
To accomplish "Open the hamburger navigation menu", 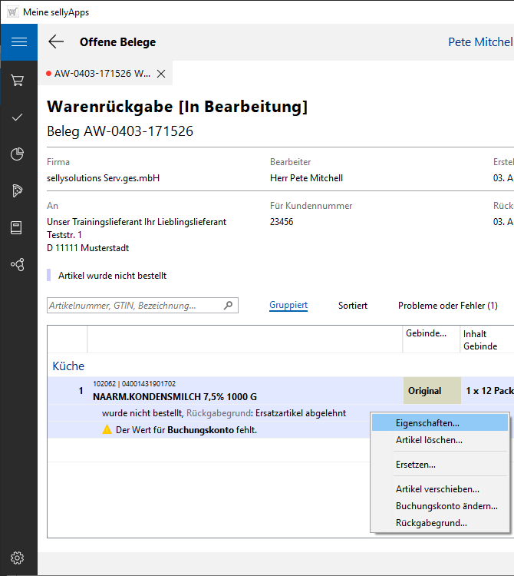I will coord(18,42).
